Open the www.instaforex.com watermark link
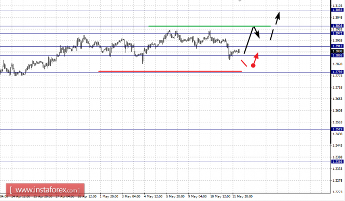The image size is (345, 201). 45,190
